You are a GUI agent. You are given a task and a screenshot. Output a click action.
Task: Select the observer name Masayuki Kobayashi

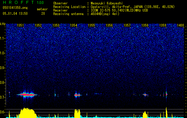coord(107,3)
